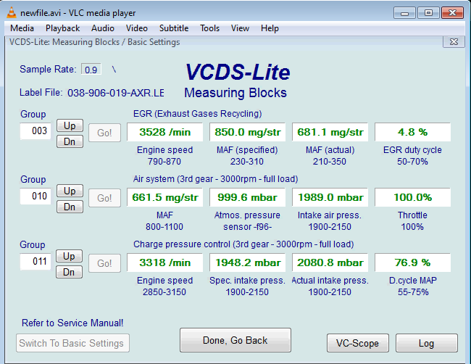Minimize the VLC media player window

click(404, 13)
